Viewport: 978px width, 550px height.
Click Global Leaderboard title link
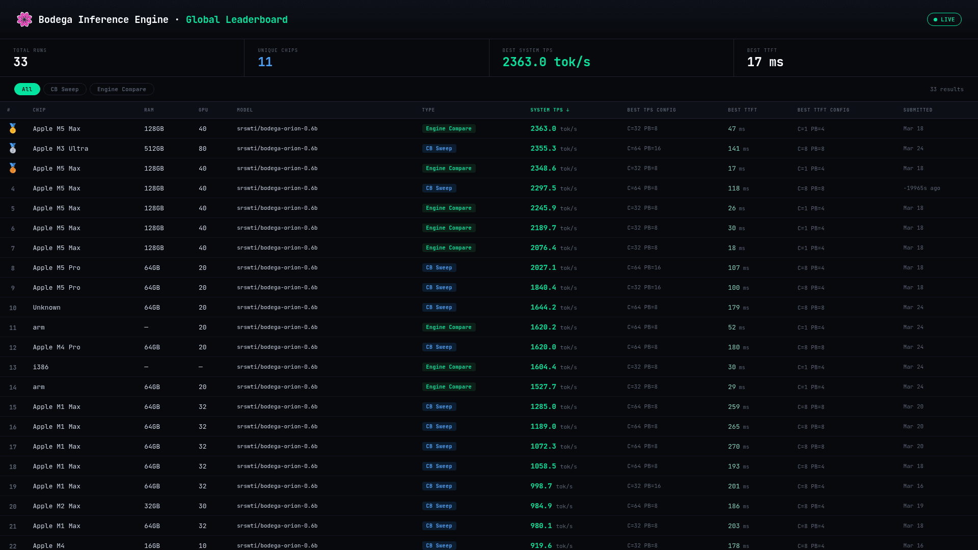pyautogui.click(x=236, y=19)
